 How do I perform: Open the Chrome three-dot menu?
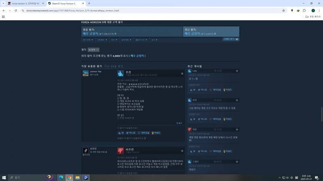click(x=319, y=10)
